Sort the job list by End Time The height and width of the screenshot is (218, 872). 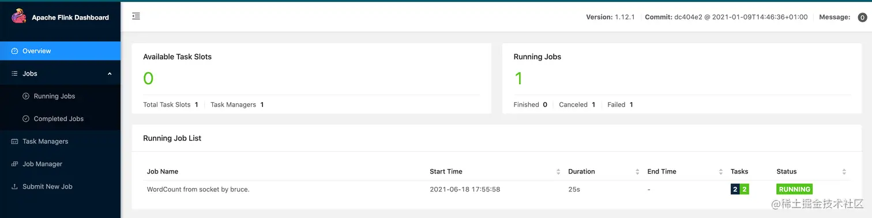click(x=721, y=171)
